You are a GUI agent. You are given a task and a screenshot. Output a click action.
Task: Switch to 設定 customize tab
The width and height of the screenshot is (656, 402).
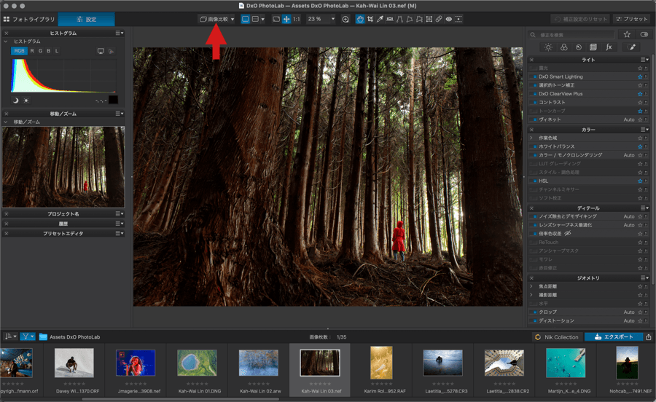(86, 19)
